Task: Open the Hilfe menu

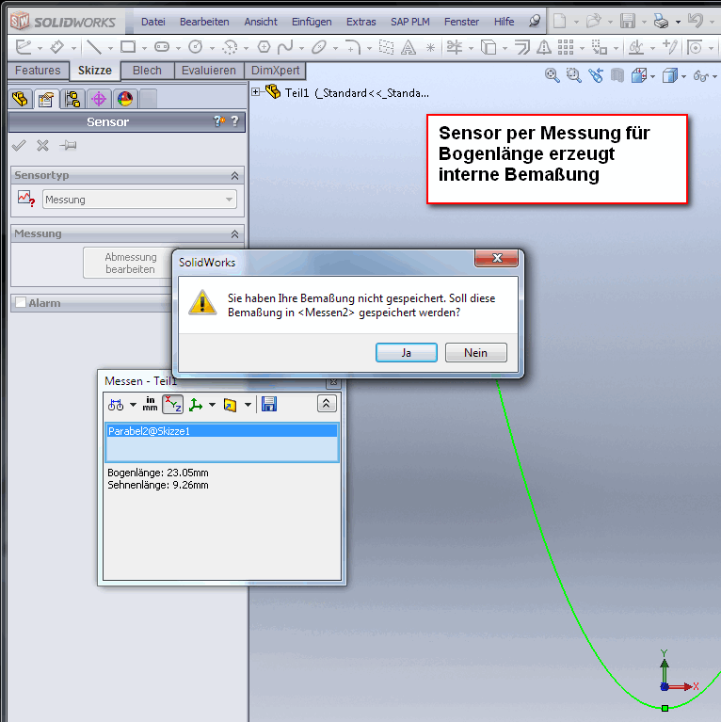Action: tap(505, 22)
